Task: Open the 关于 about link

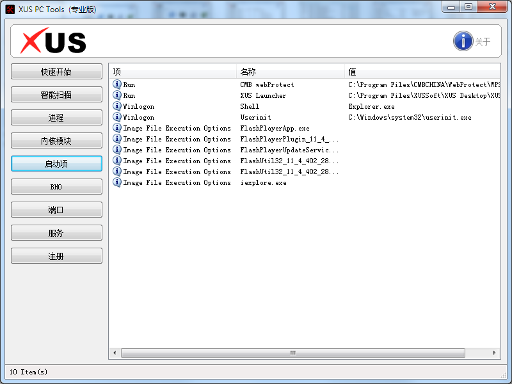Action: coord(483,42)
